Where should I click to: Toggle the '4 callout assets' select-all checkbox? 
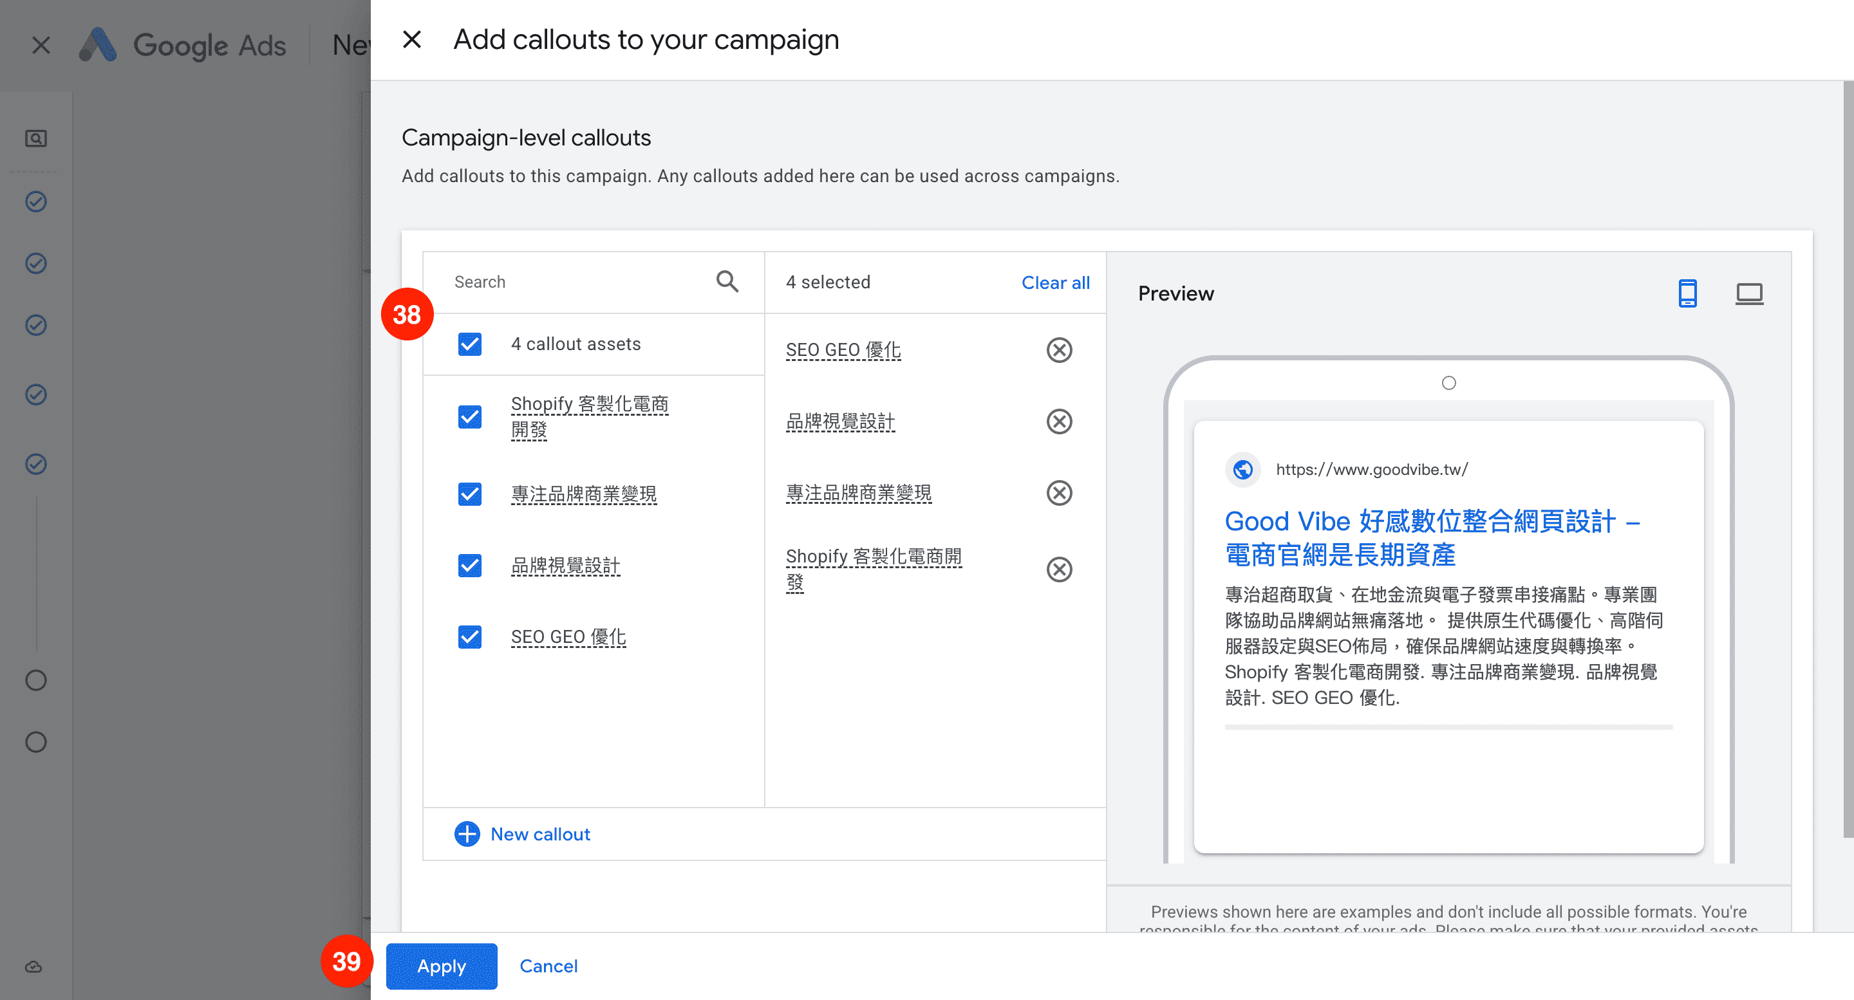pos(470,344)
